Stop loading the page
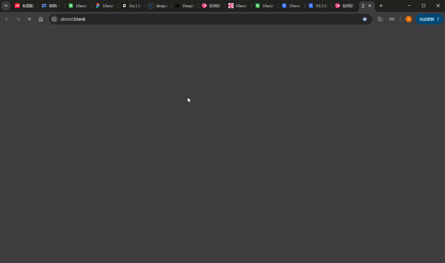This screenshot has width=445, height=263. pos(29,19)
